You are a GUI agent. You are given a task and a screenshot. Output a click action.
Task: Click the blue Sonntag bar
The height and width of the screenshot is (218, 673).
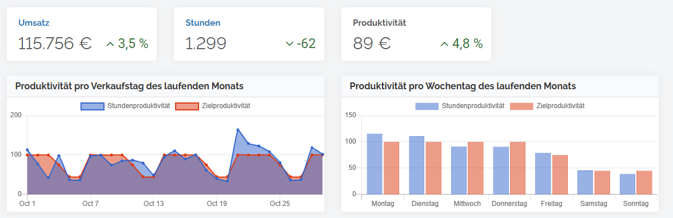coord(627,184)
